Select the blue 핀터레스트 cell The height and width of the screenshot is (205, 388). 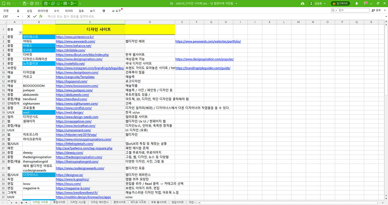point(39,37)
